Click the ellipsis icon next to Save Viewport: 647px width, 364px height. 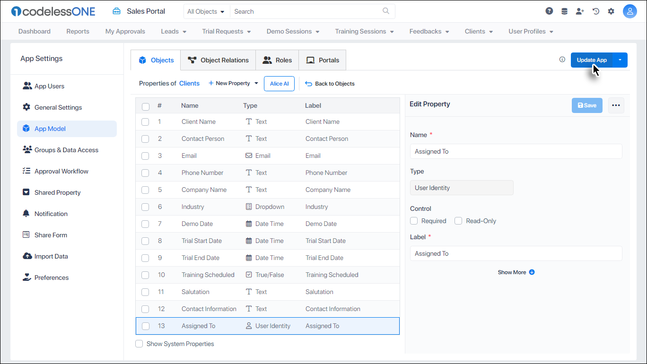click(616, 105)
